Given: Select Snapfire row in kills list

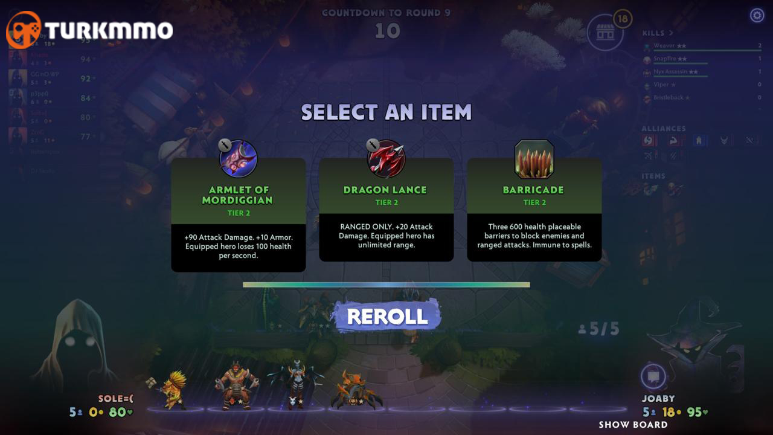Looking at the screenshot, I should pos(702,59).
